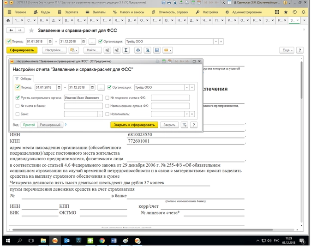Screen dimensions: 311x247
Task: Enable № счета в банке checkbox
Action: pos(18,106)
